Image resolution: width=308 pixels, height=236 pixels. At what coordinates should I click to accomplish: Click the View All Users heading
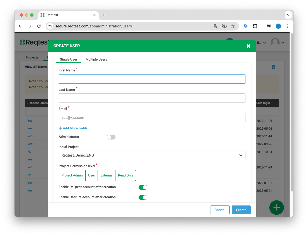(36, 67)
